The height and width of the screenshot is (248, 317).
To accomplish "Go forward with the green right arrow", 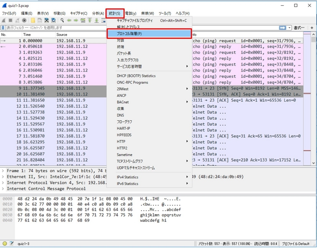I will (76, 20).
